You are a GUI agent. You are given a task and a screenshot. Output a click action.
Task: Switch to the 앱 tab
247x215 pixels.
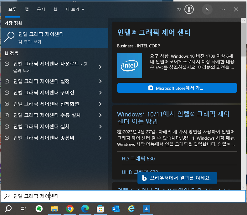point(27,9)
